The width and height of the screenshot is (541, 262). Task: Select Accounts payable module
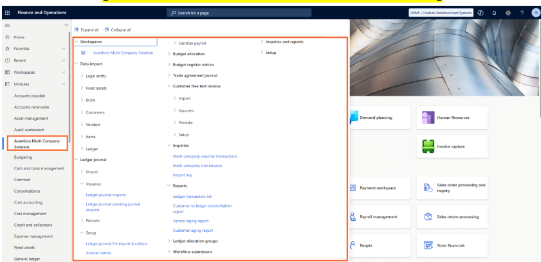pyautogui.click(x=30, y=96)
